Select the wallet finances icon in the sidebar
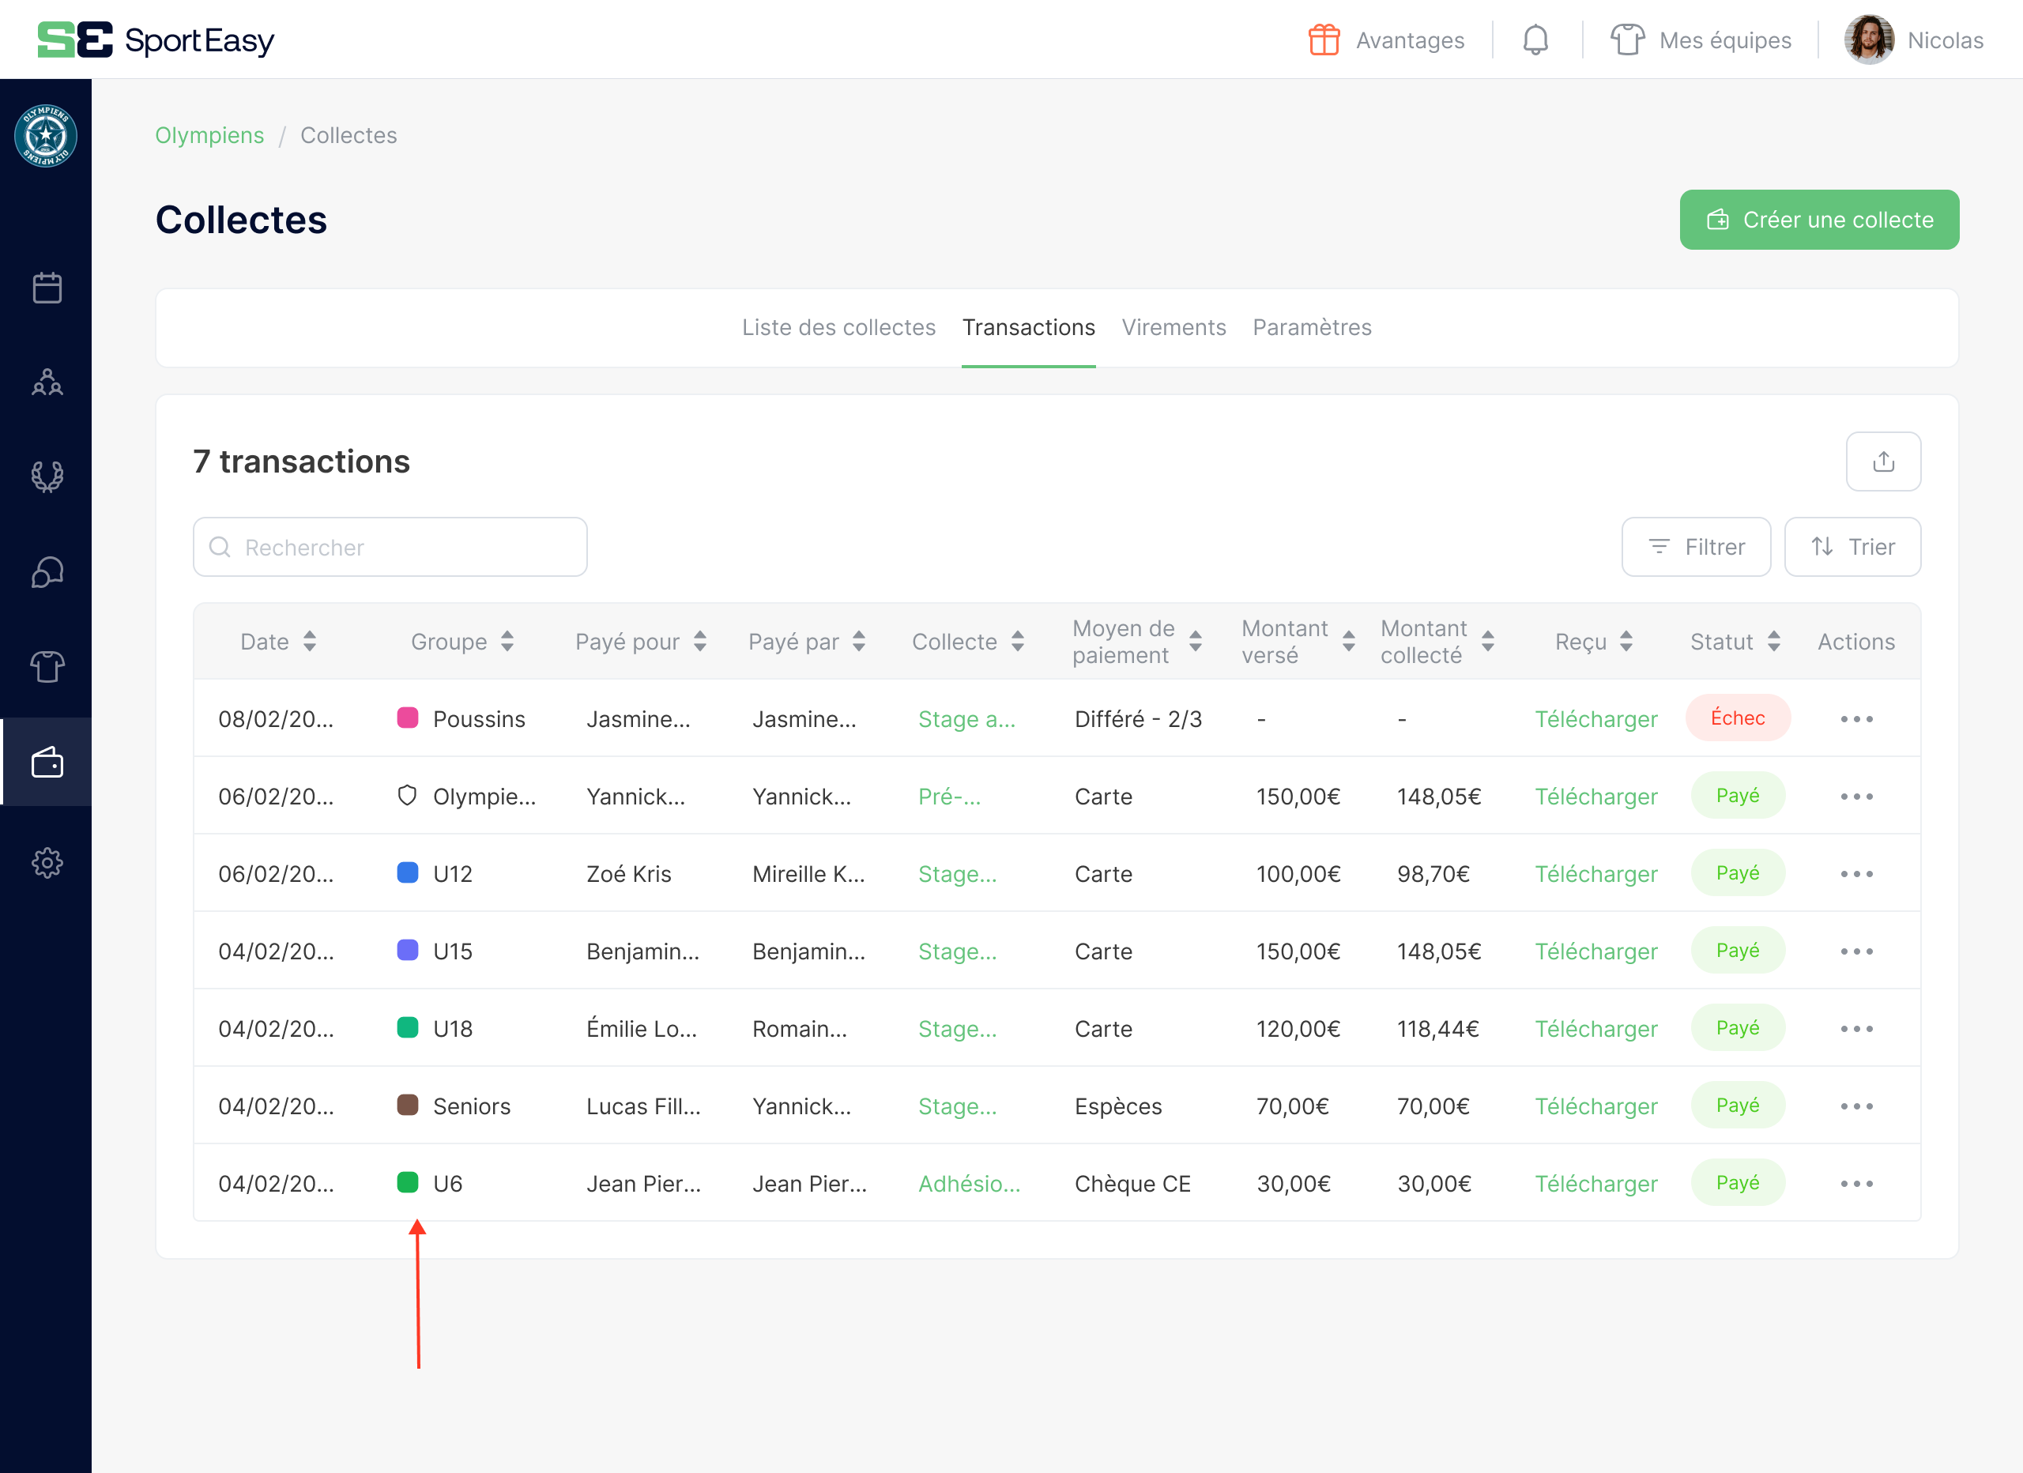Image resolution: width=2023 pixels, height=1473 pixels. (47, 763)
